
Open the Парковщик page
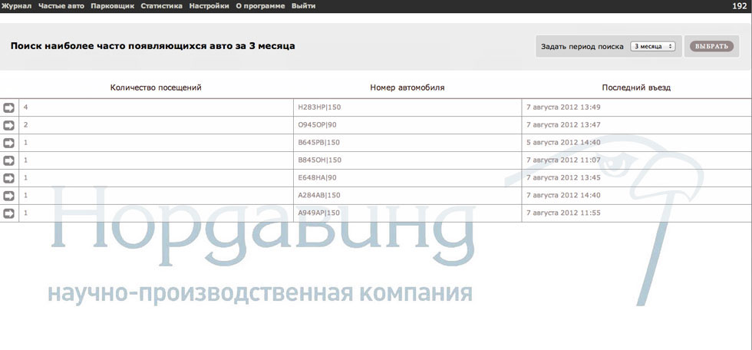(112, 6)
